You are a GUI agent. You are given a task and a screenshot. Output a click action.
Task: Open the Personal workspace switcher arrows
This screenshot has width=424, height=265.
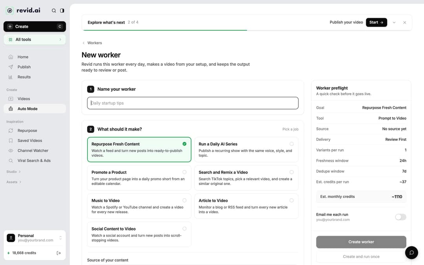pyautogui.click(x=60, y=238)
